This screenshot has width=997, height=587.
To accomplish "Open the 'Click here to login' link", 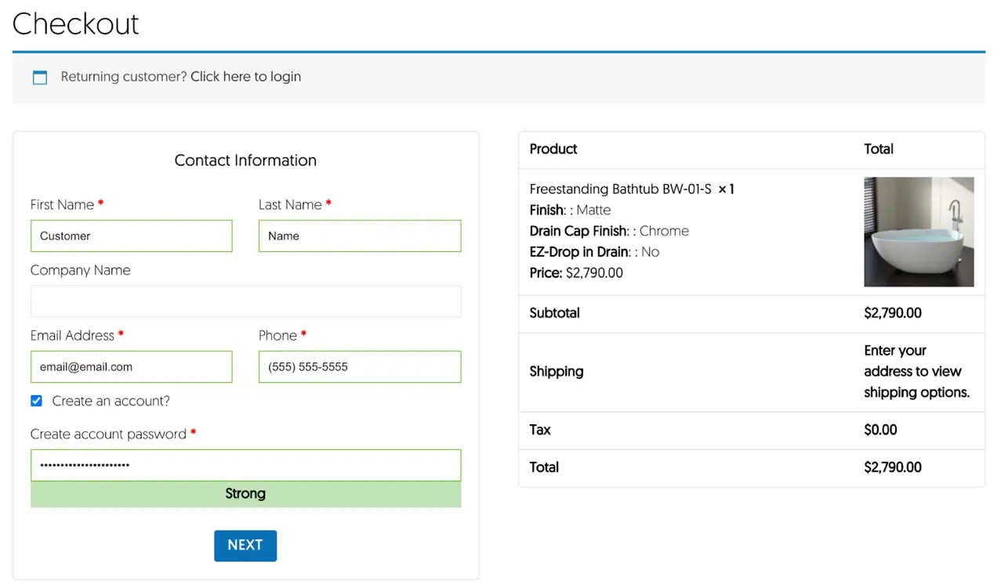I will click(245, 77).
